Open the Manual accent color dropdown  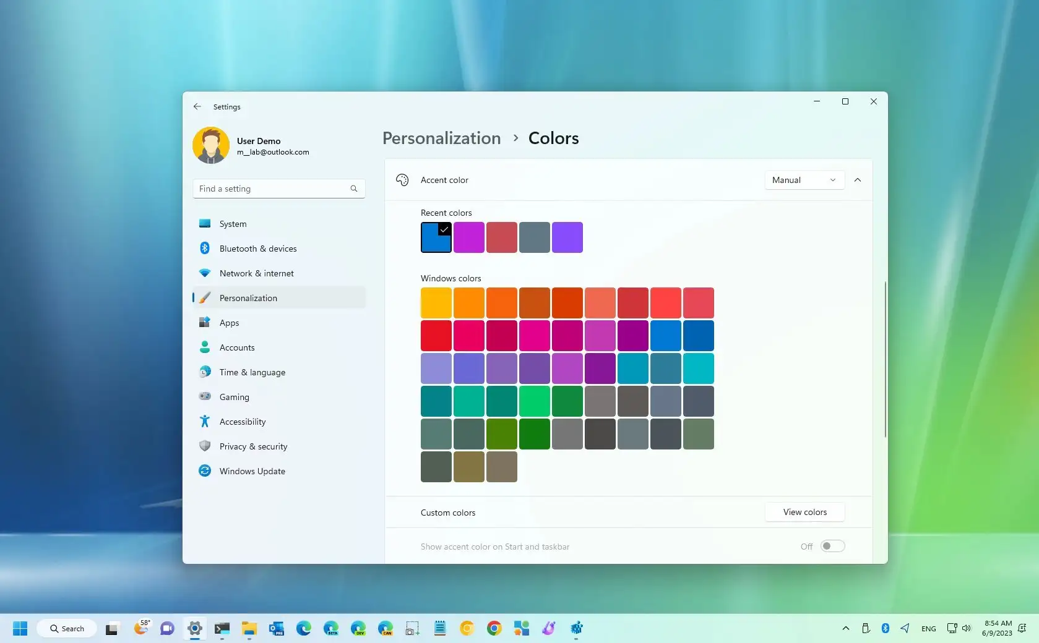[804, 181]
